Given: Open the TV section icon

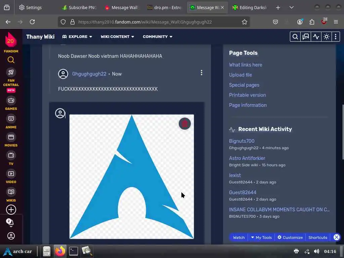Looking at the screenshot, I should click(x=11, y=155).
